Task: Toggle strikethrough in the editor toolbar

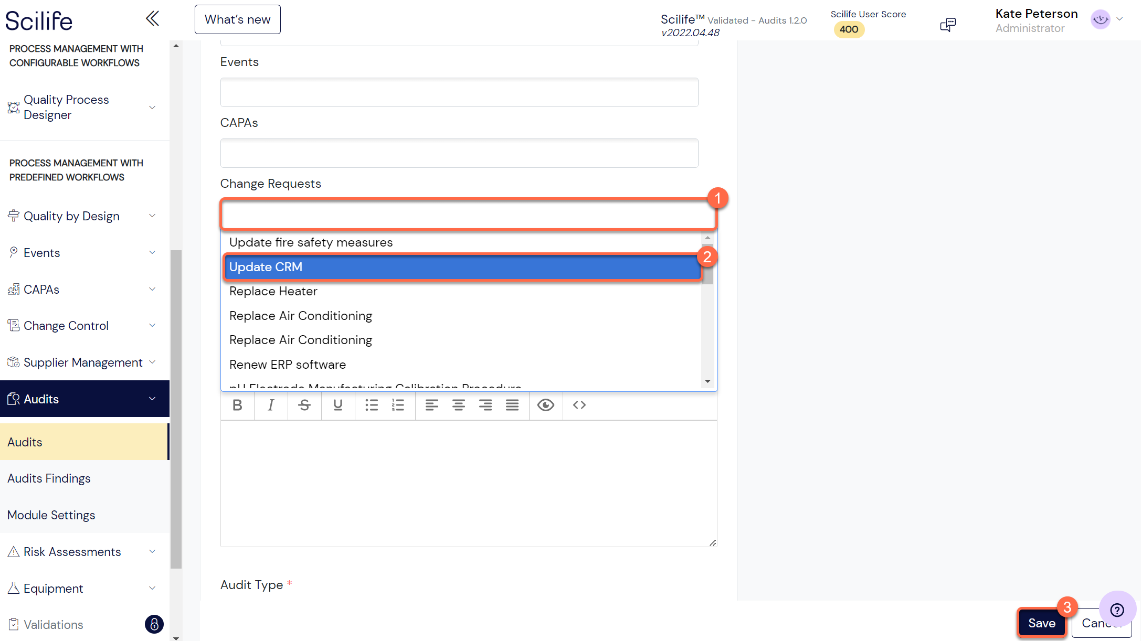Action: 304,405
